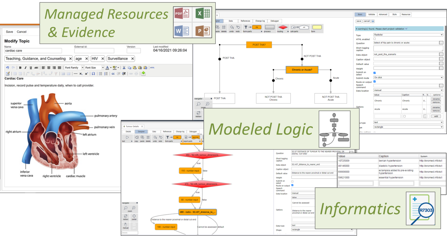Select the yellow form shape tool

coord(317,27)
